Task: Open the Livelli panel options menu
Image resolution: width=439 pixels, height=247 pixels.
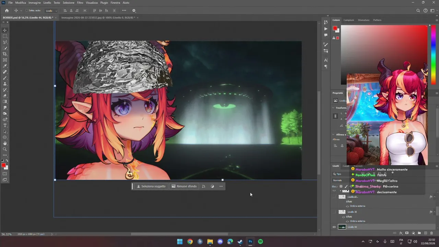Action: pyautogui.click(x=436, y=166)
